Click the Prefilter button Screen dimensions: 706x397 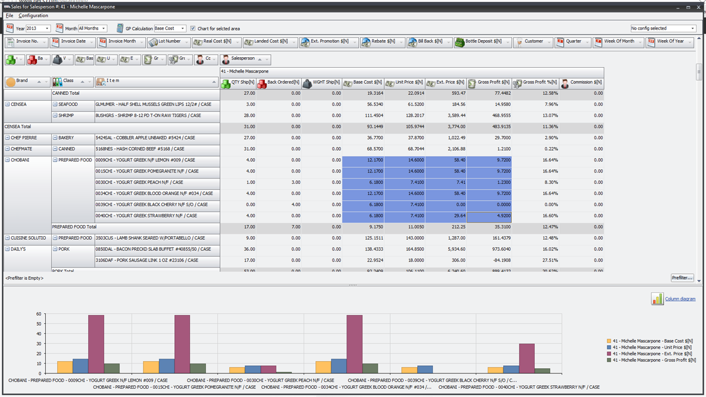point(681,277)
